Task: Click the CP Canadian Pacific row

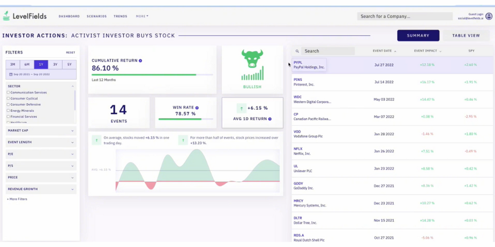Action: pyautogui.click(x=392, y=117)
